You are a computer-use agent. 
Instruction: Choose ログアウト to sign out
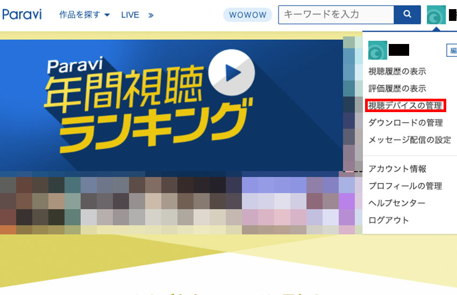(x=389, y=220)
